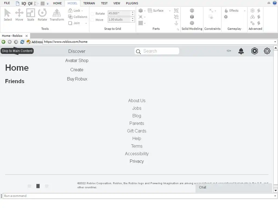Open the Part type dropdown arrow
278x208 pixels.
145,11
